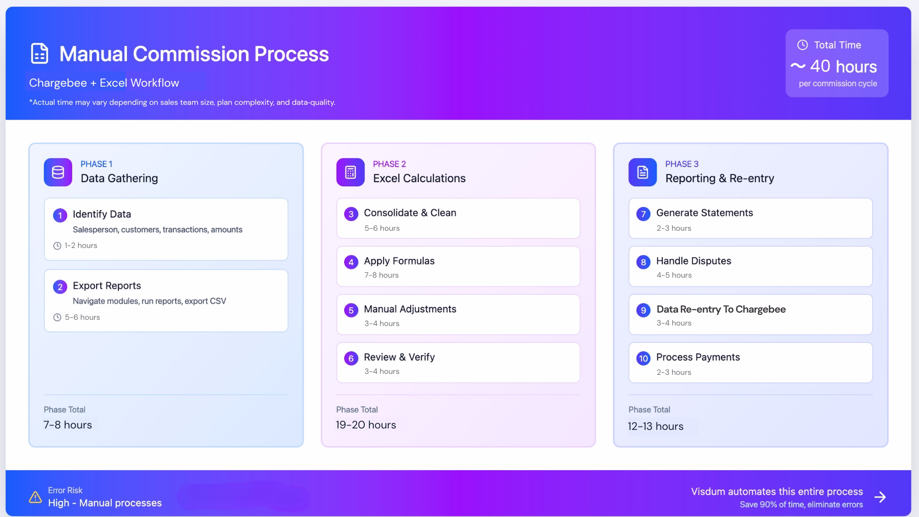Select the Apply Formulas step
Viewport: 919px width, 517px height.
coord(458,267)
